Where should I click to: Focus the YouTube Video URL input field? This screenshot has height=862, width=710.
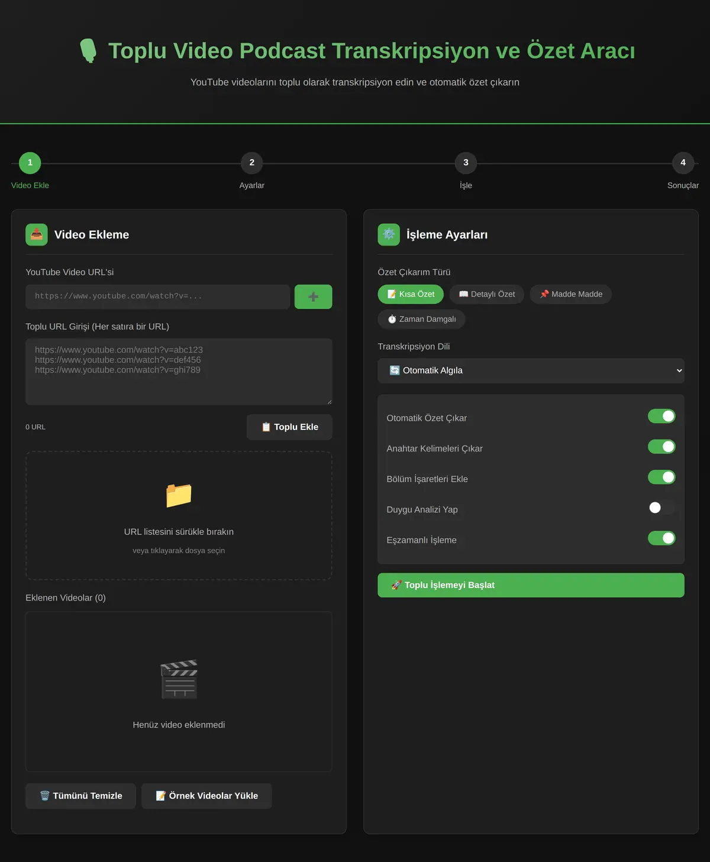point(158,297)
